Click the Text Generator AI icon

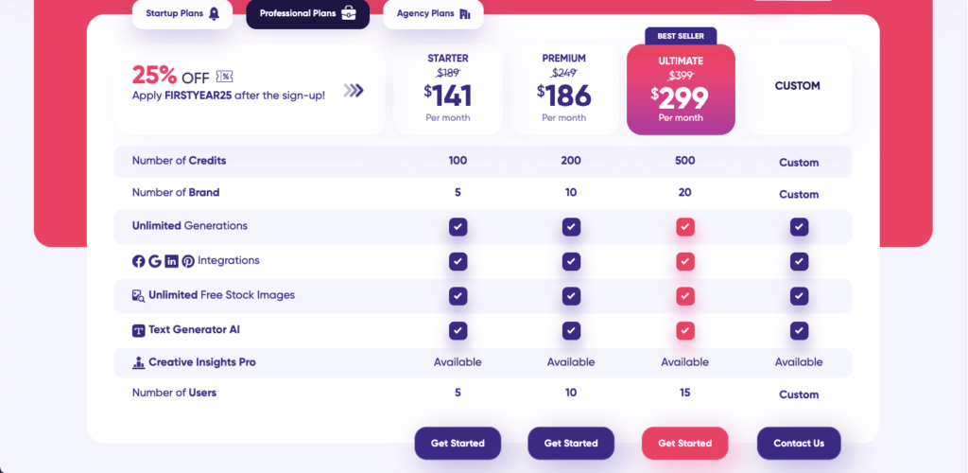coord(139,330)
